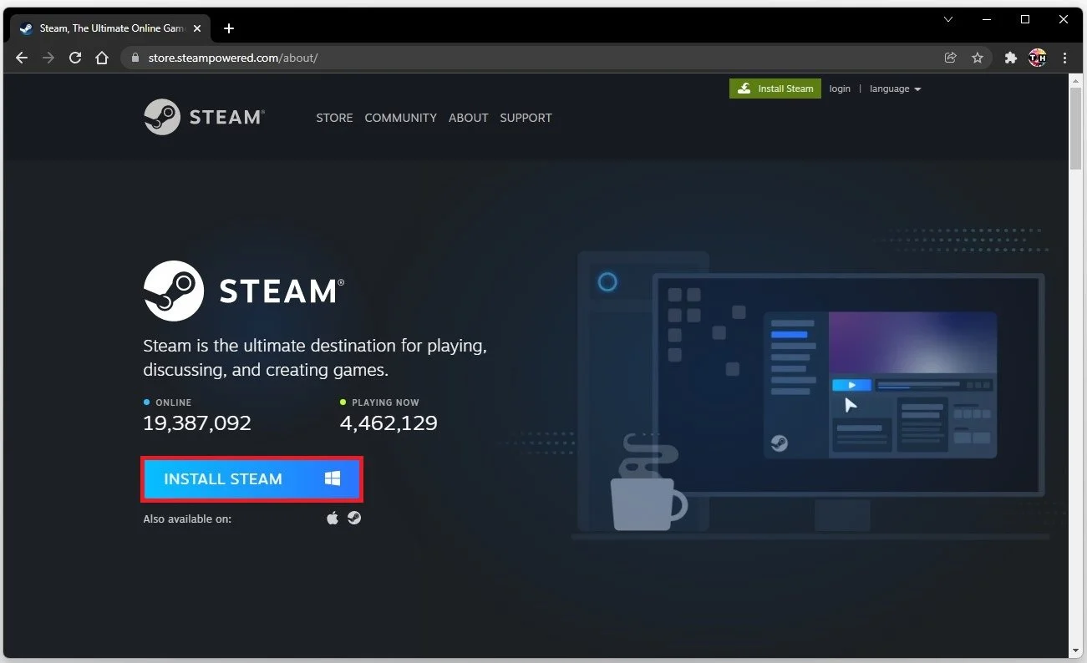Click the online count 19,387,092
The height and width of the screenshot is (663, 1087).
click(197, 423)
